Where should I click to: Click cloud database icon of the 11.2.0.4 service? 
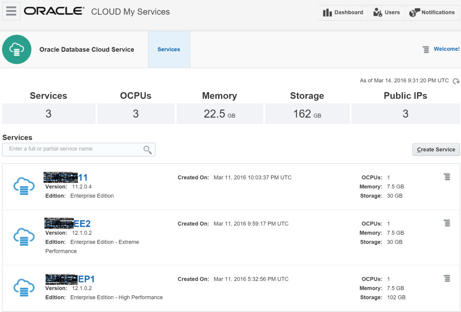[x=24, y=186]
